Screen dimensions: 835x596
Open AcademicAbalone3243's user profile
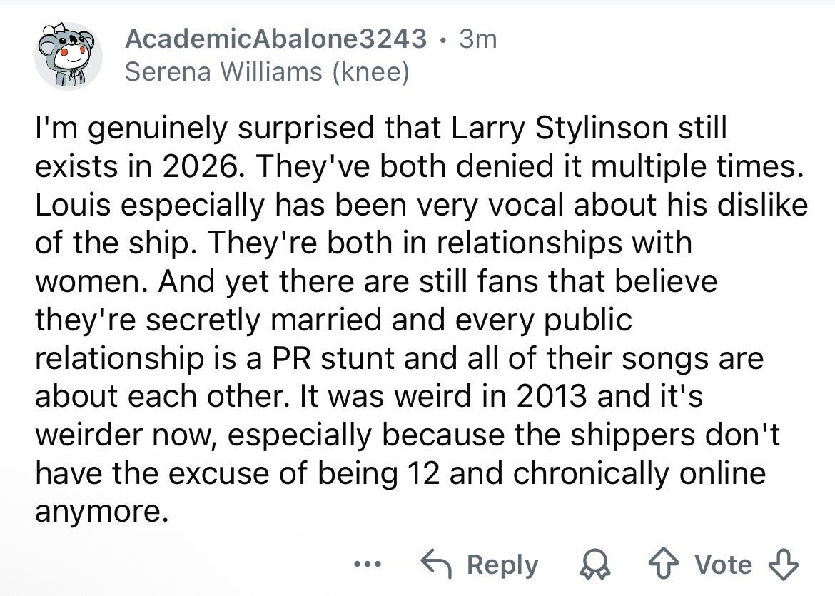(276, 39)
